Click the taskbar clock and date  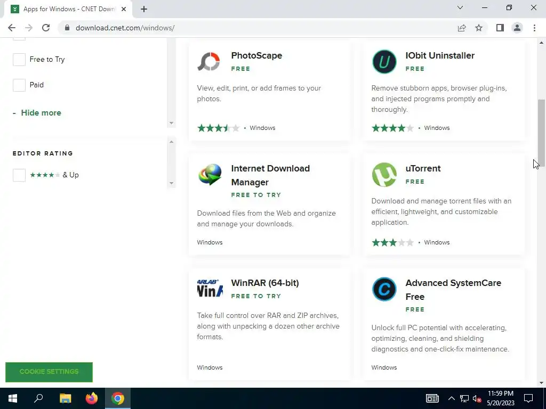click(500, 398)
